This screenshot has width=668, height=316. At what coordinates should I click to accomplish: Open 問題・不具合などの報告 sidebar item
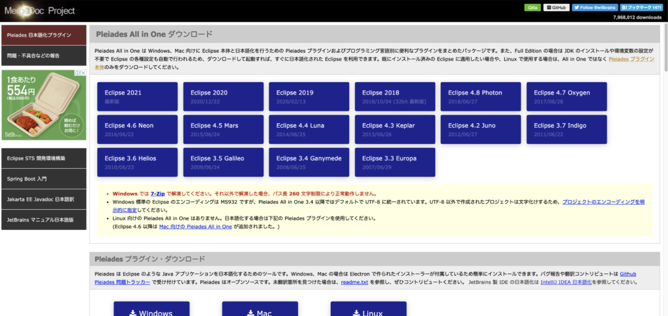click(44, 56)
